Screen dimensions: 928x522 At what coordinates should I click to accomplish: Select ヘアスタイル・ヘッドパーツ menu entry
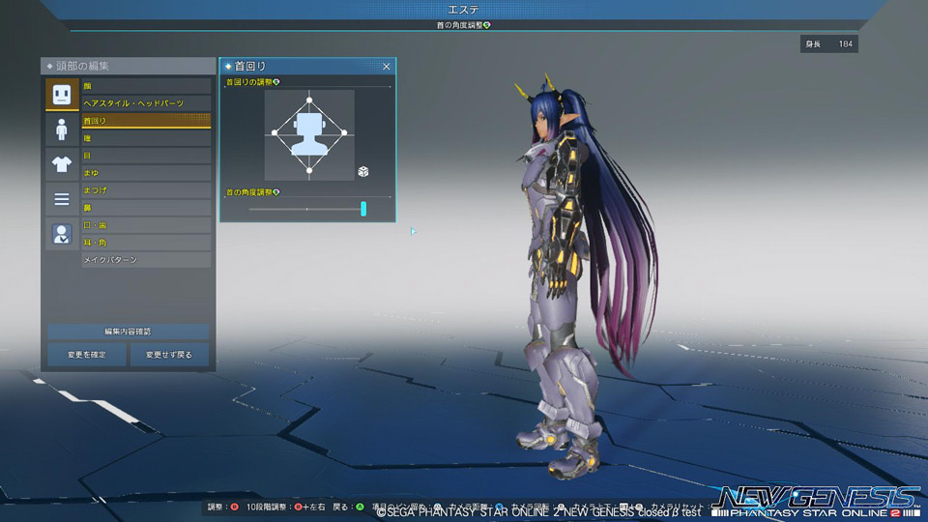pyautogui.click(x=145, y=103)
